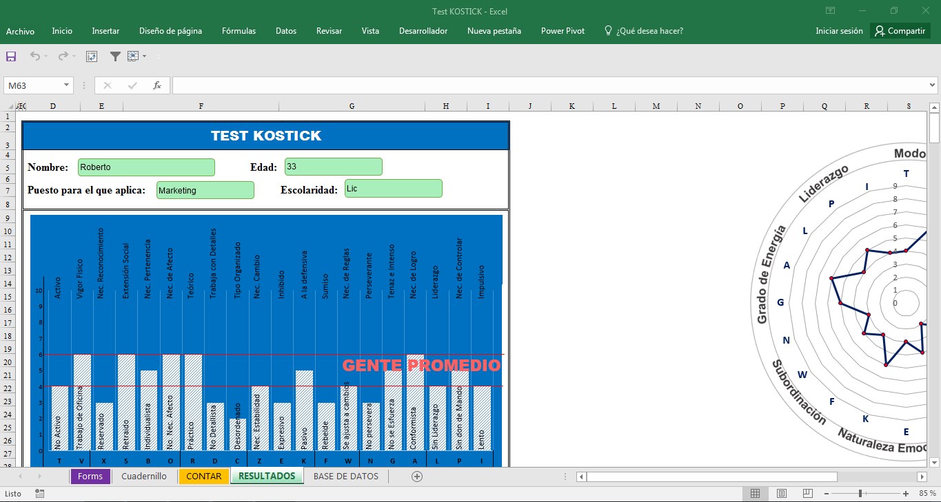Click the Undo arrow icon
This screenshot has width=941, height=502.
[34, 56]
